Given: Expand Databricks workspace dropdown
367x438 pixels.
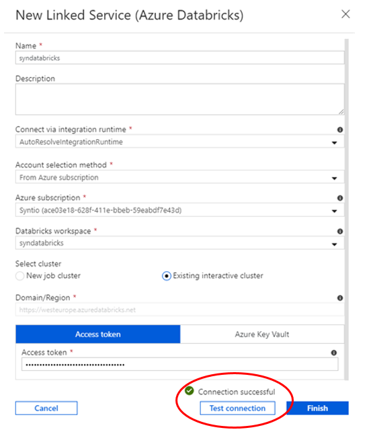Looking at the screenshot, I should pos(179,243).
